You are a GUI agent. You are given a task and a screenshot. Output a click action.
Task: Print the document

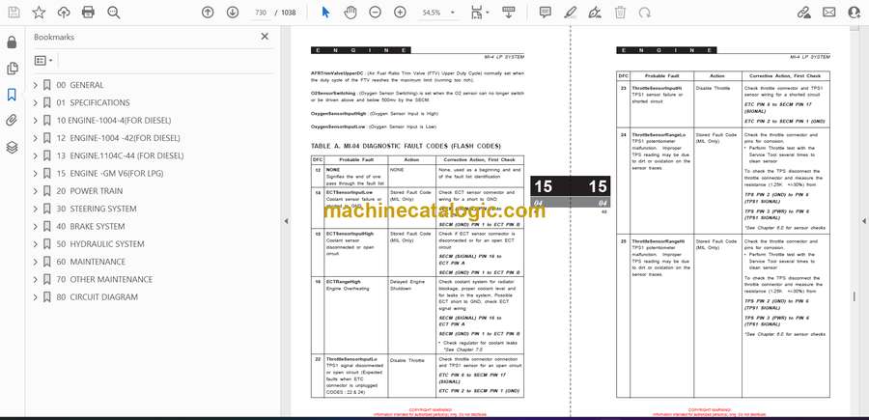point(88,13)
